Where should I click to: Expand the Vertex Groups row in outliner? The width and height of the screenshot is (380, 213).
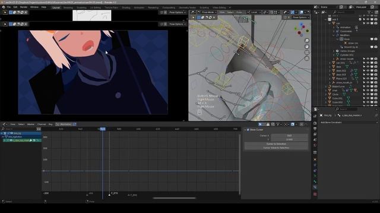coord(334,51)
